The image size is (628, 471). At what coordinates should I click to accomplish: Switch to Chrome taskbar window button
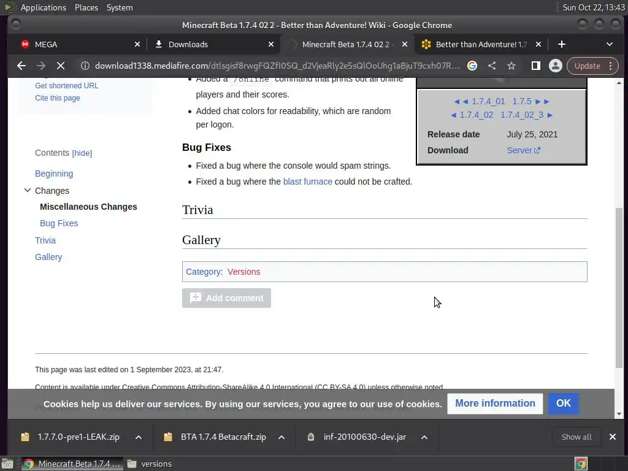[72, 464]
